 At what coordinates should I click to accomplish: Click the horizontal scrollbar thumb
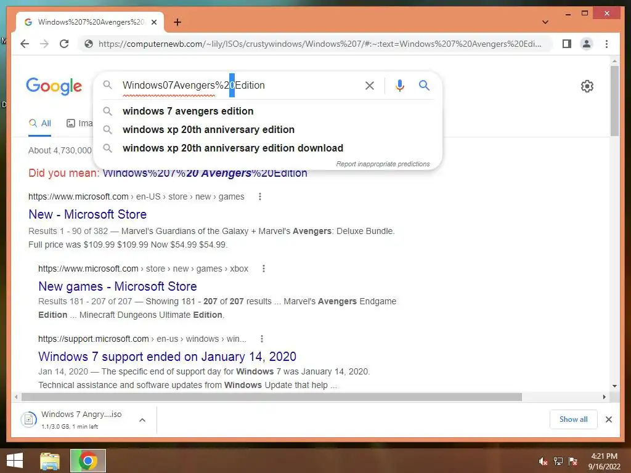point(272,397)
